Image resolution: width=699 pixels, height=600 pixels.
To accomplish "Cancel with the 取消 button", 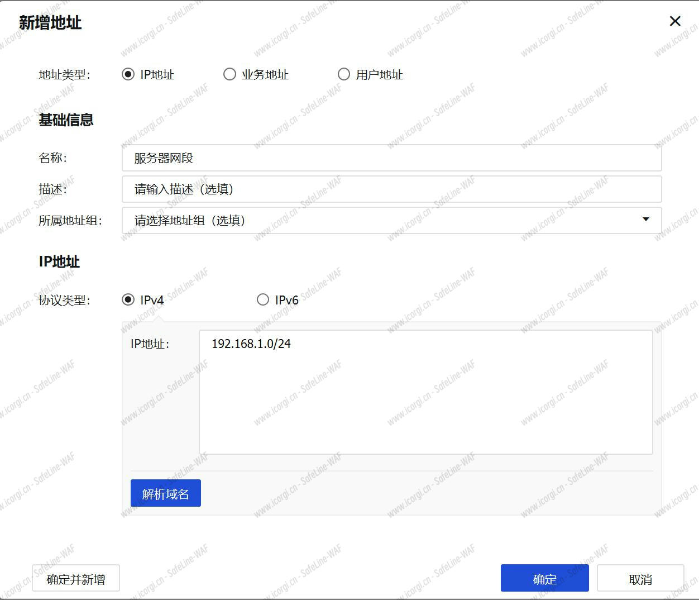I will pos(640,578).
